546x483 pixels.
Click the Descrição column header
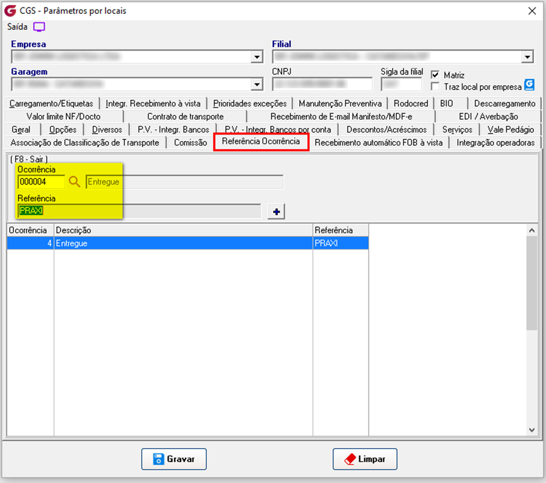pyautogui.click(x=183, y=230)
